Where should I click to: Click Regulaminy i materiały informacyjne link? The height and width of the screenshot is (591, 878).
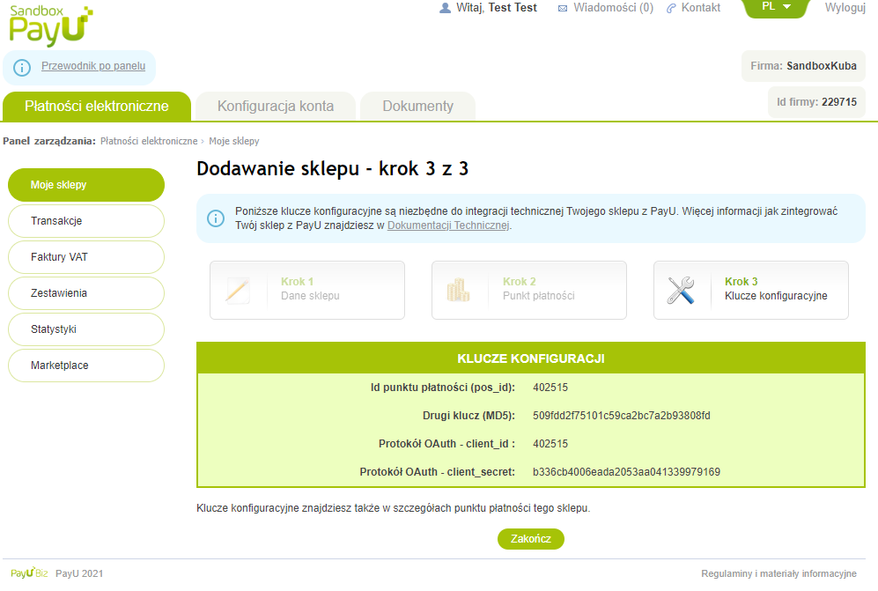pyautogui.click(x=778, y=573)
